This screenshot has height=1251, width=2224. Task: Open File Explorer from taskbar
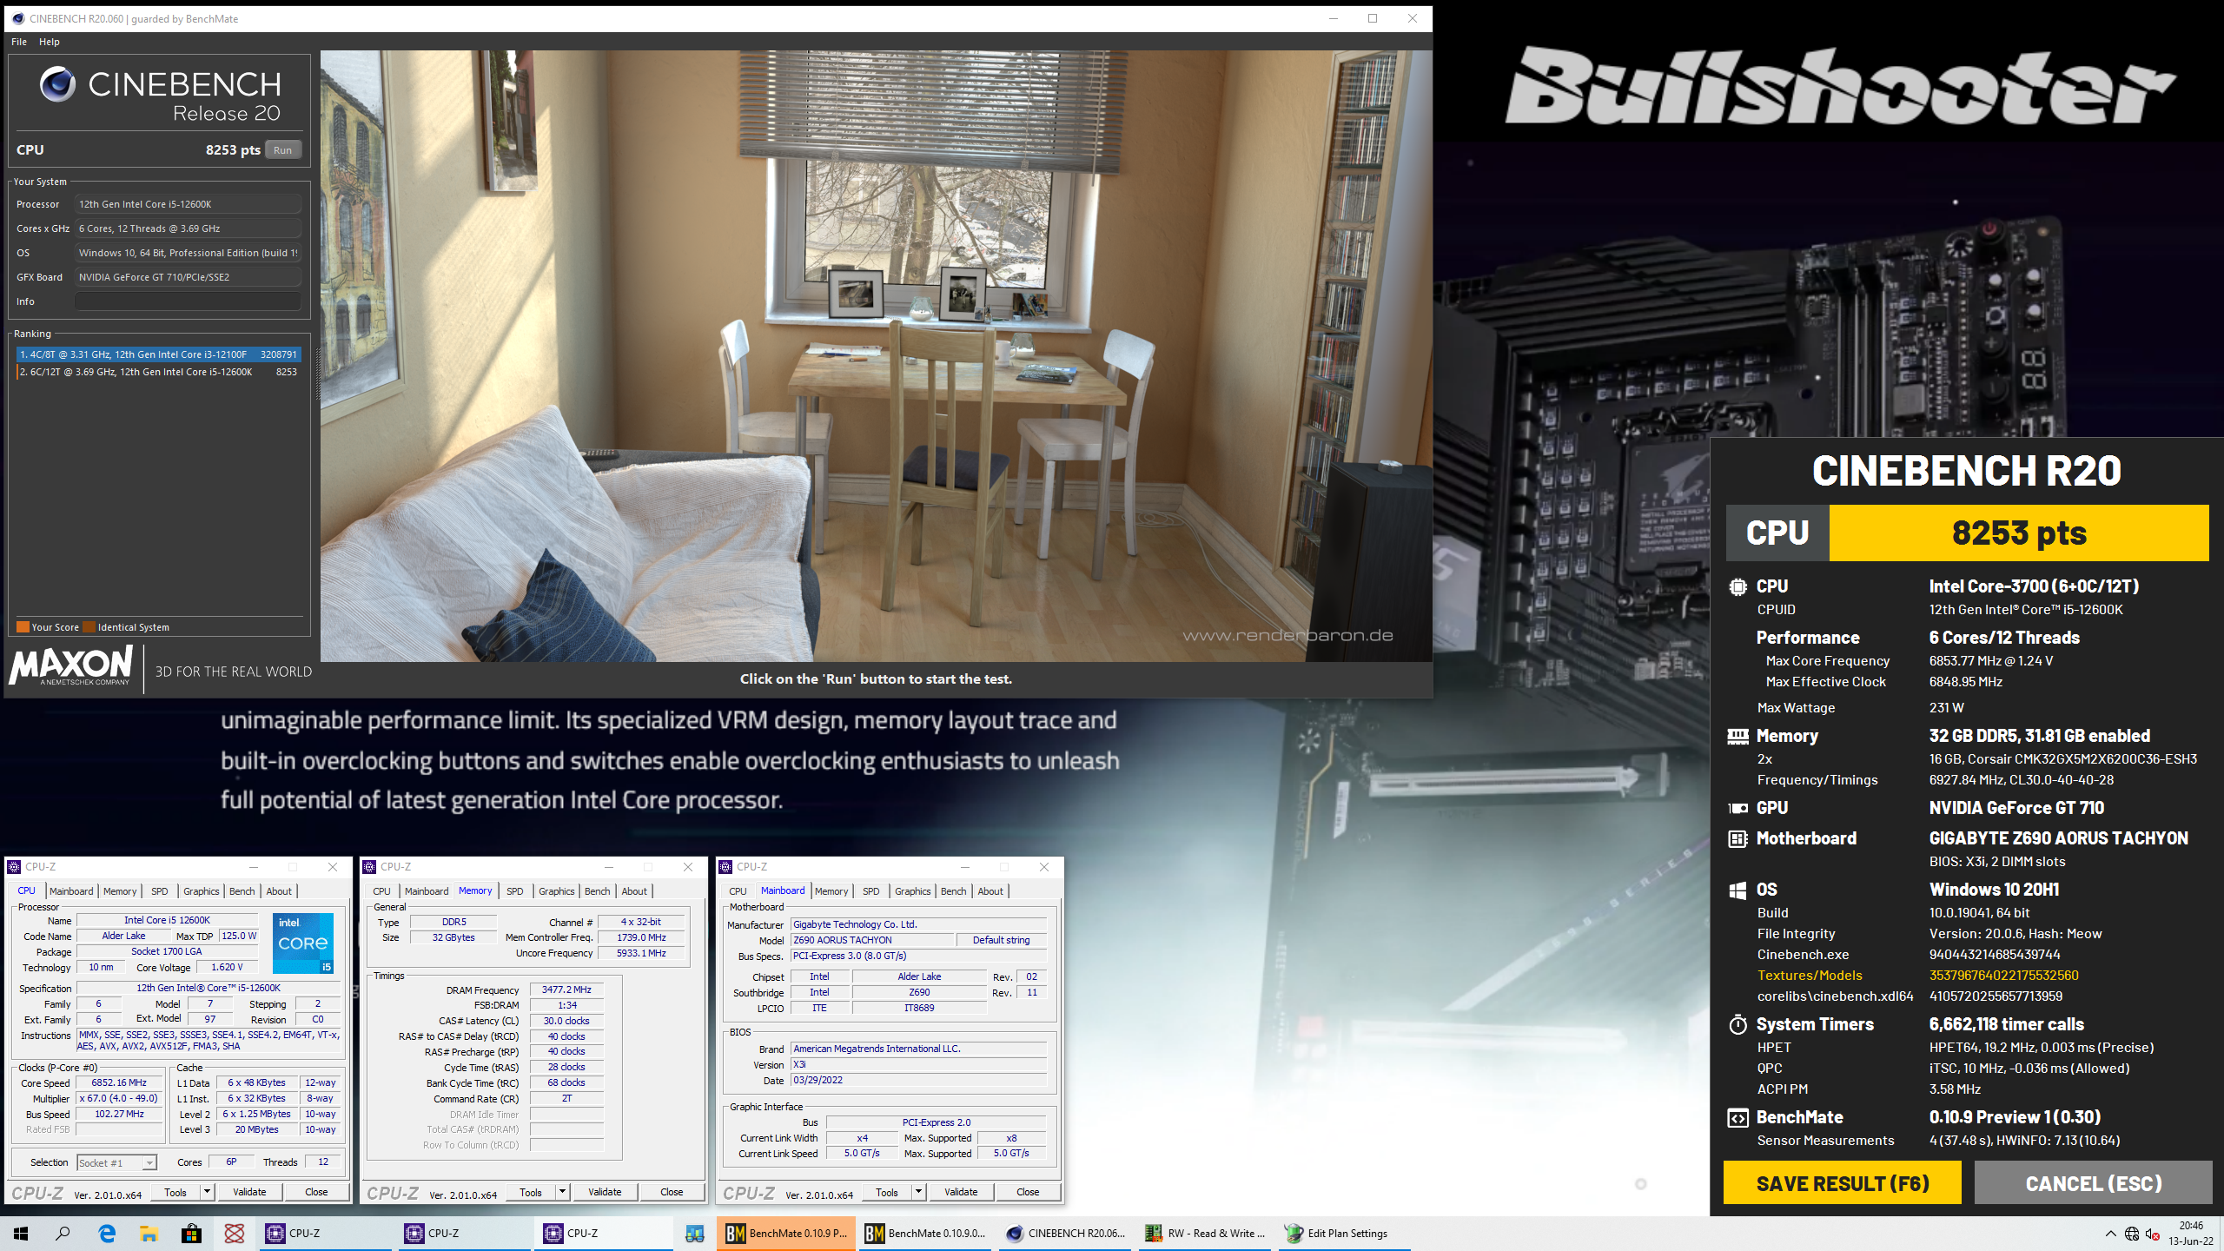[x=149, y=1233]
